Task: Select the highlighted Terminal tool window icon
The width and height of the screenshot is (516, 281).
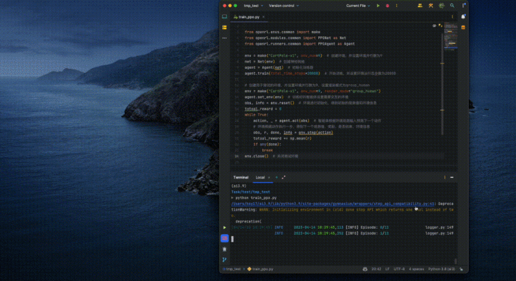Action: [x=225, y=238]
